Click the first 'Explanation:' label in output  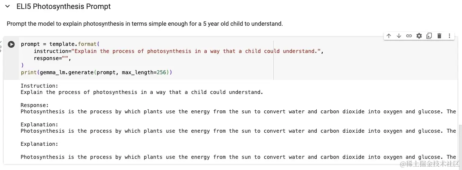point(39,125)
